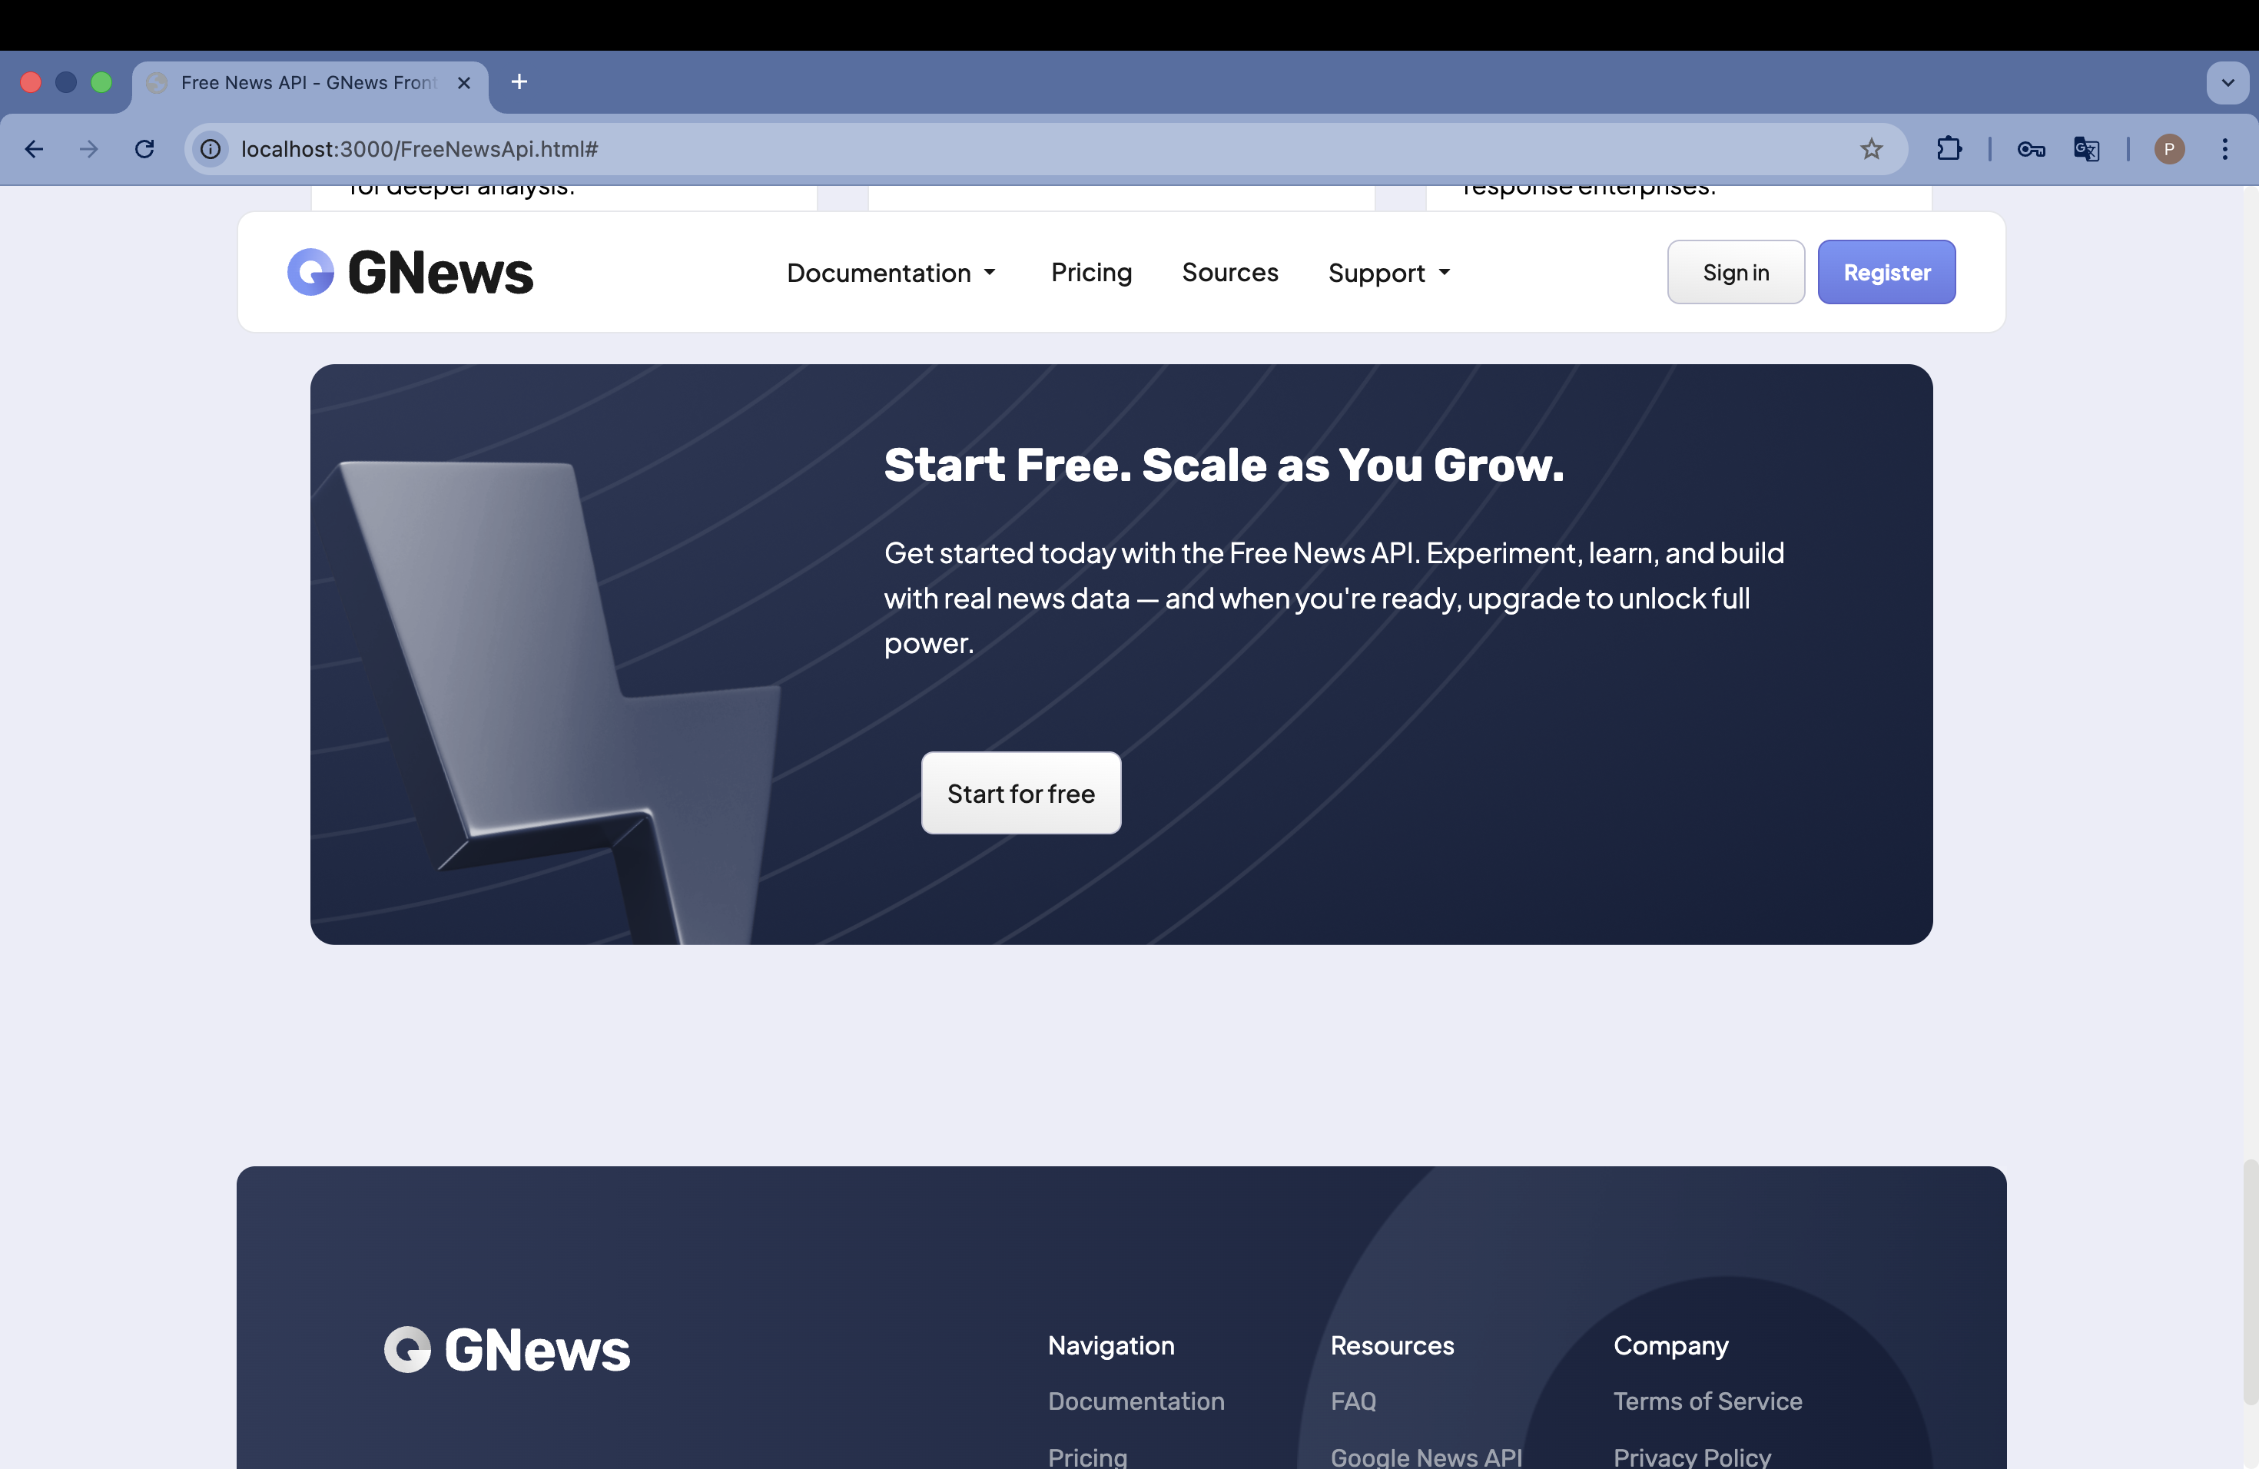Open the browser three-dot menu
Viewport: 2259px width, 1469px height.
coord(2226,149)
